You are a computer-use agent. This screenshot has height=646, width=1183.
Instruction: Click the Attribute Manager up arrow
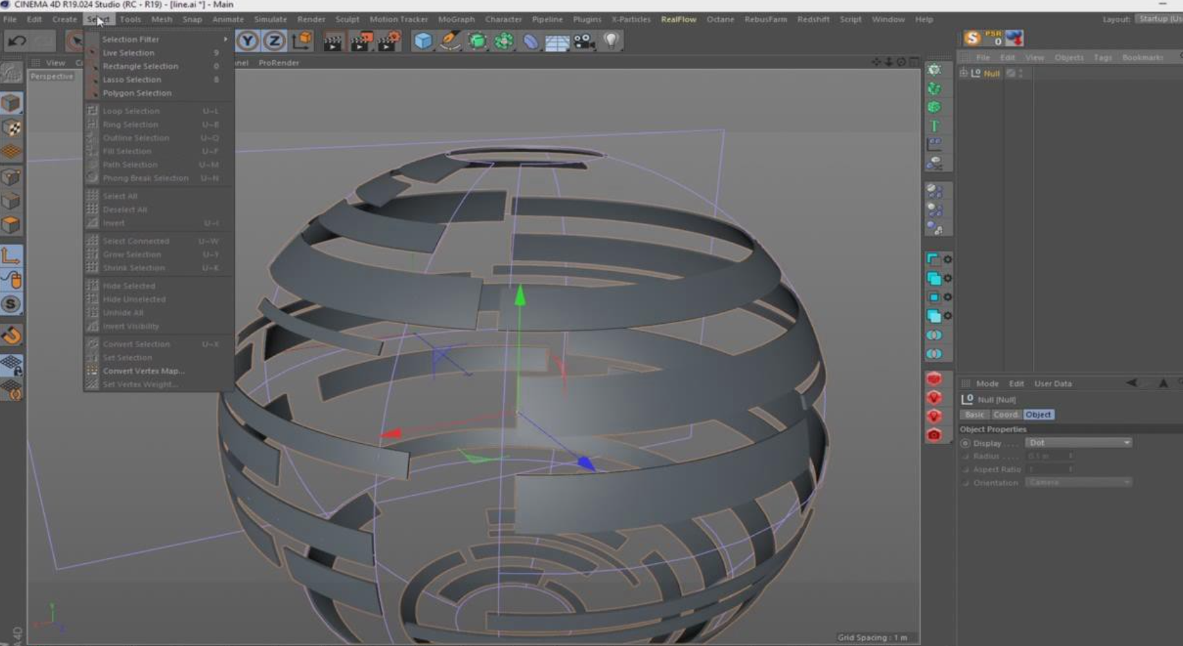pos(1163,383)
